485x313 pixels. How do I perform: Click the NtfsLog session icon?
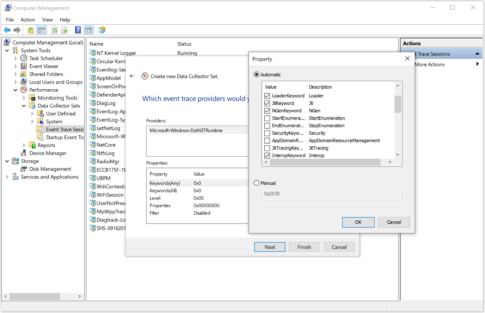pos(92,153)
